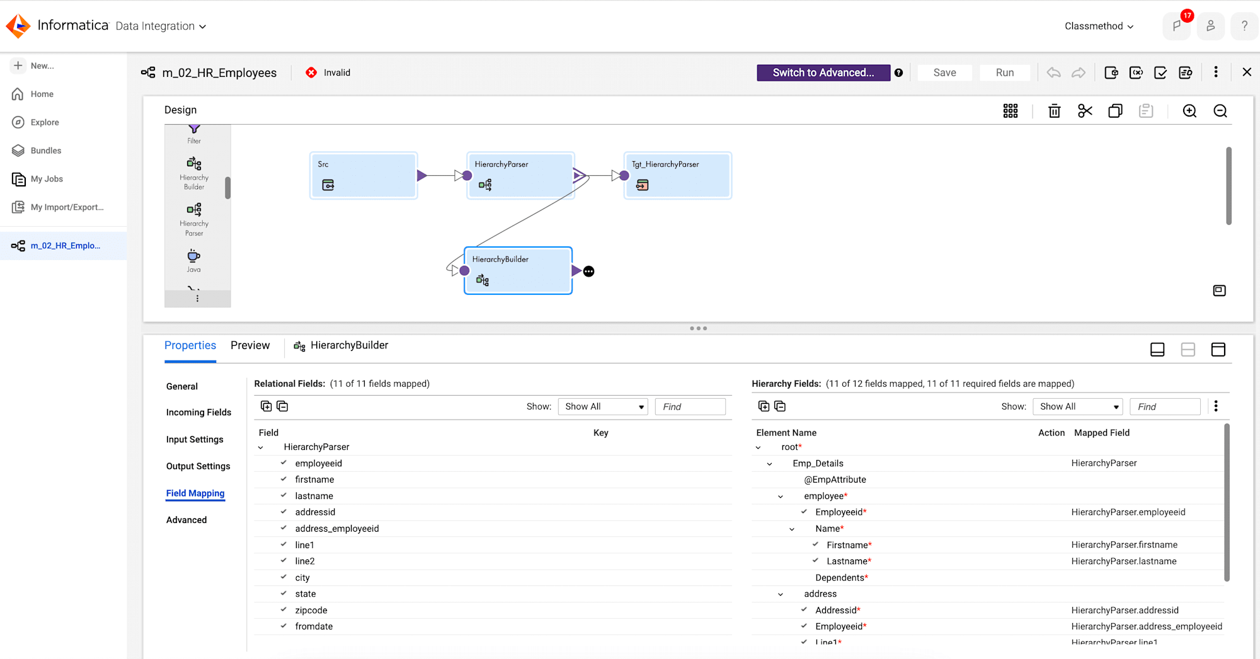Screen dimensions: 1260x659
Task: Open hierarchy fields kebab menu
Action: click(1216, 406)
